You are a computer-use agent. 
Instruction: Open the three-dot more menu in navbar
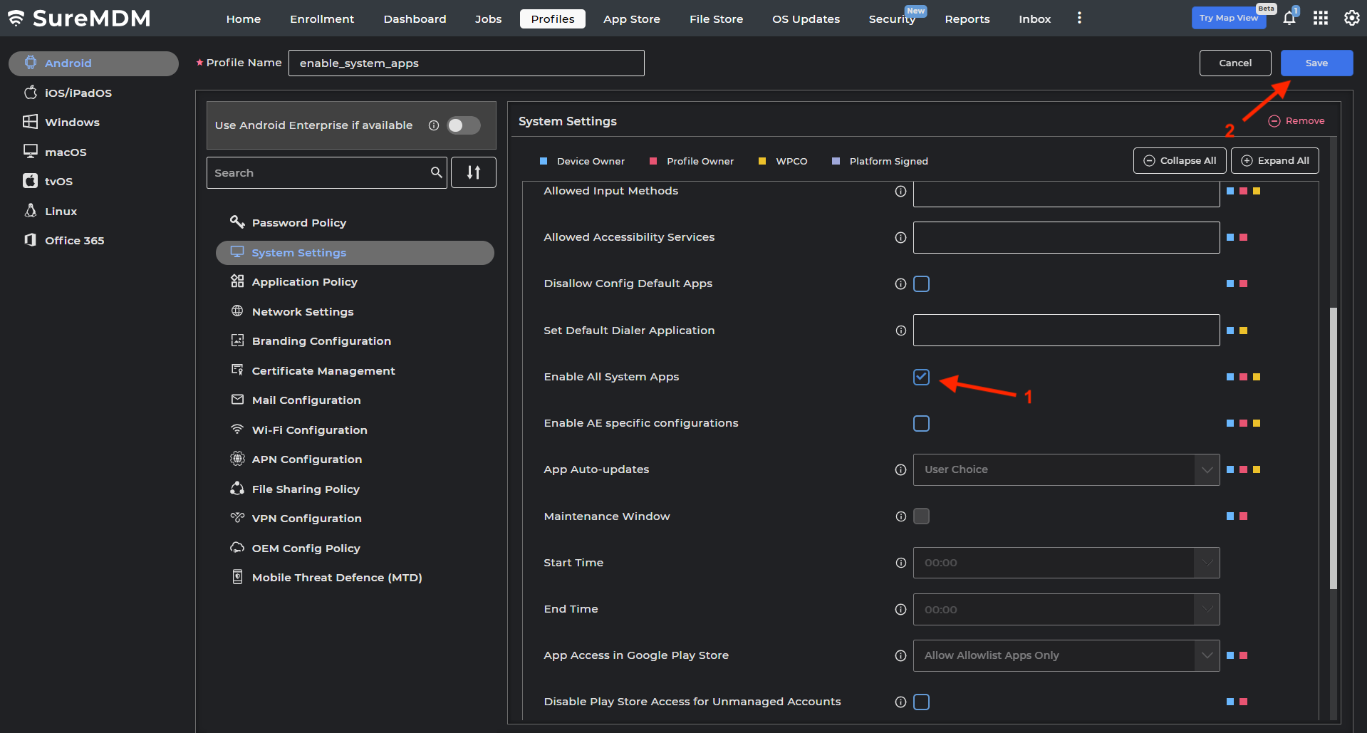click(1079, 19)
